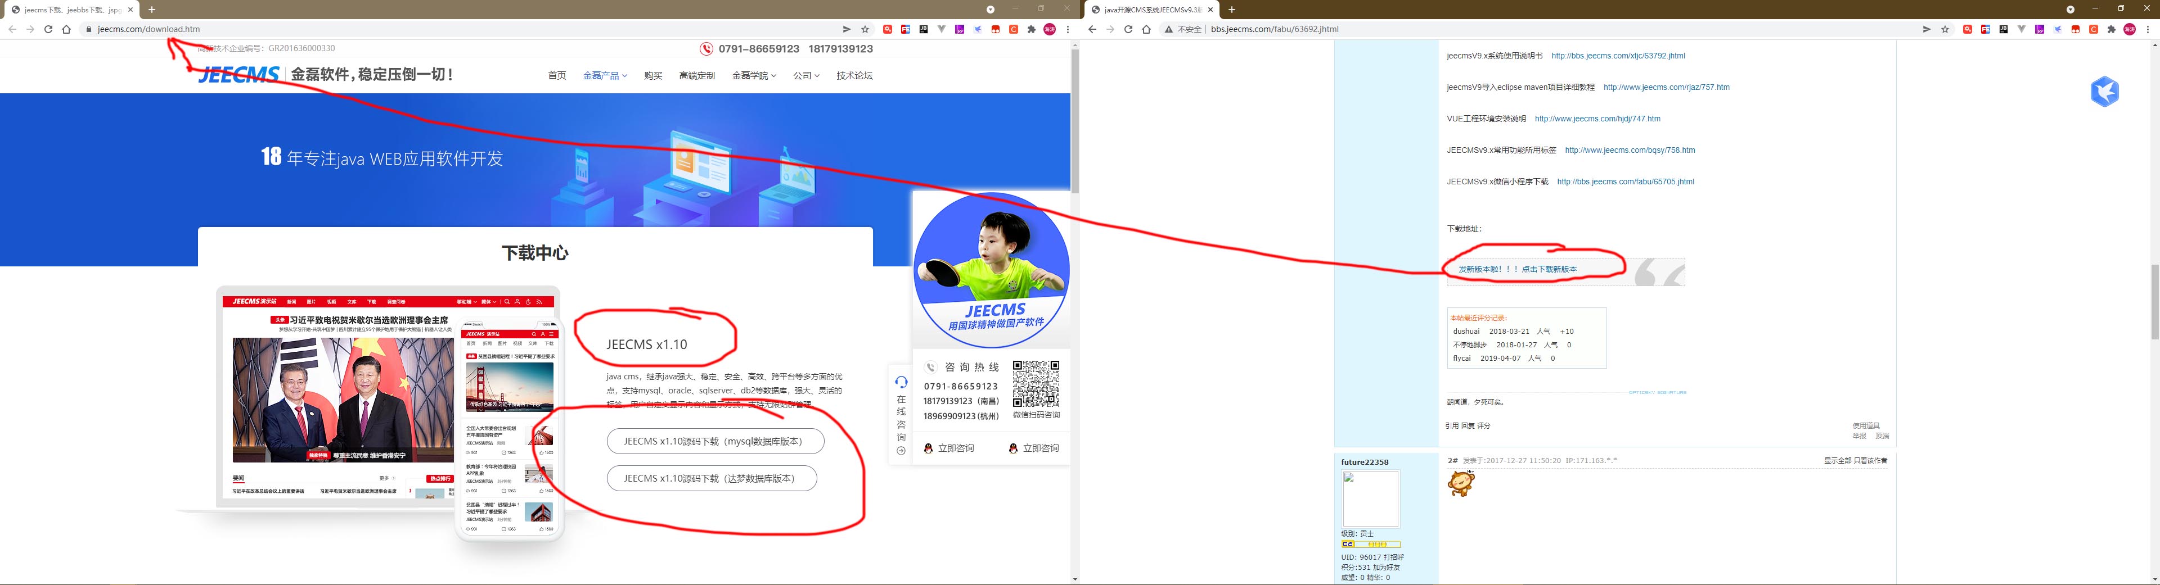The width and height of the screenshot is (2160, 585).
Task: Click 只看该作者 on post 2#
Action: coord(1870,461)
